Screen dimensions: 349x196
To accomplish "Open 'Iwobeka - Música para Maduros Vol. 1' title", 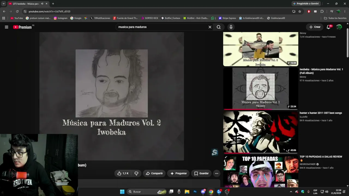I will (321, 71).
